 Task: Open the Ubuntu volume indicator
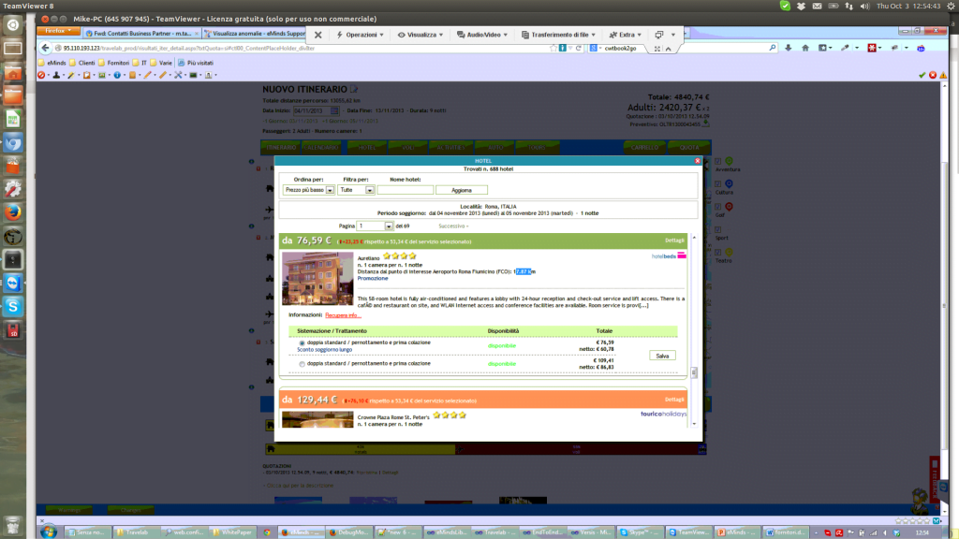[x=864, y=7]
